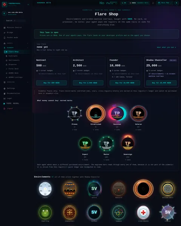181x226 pixels.
Task: Buy Architect tier for 2,500 SBXB
Action: click(x=88, y=83)
